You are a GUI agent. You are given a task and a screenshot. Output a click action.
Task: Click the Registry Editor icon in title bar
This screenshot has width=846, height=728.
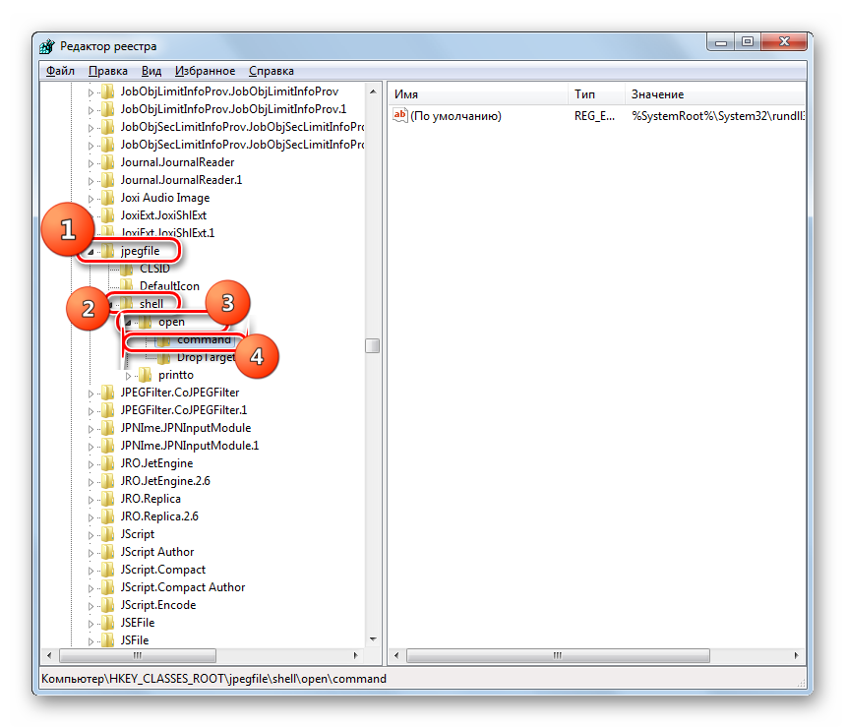tap(48, 46)
